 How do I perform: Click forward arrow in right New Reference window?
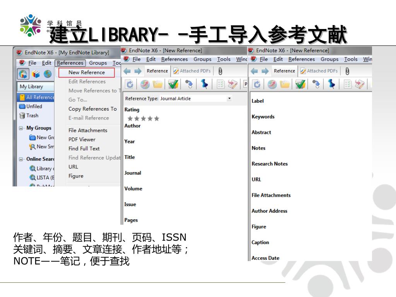[x=265, y=71]
